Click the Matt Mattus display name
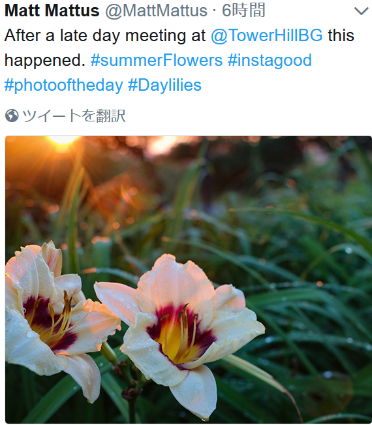Screen dimensions: 372x425 [x=52, y=11]
